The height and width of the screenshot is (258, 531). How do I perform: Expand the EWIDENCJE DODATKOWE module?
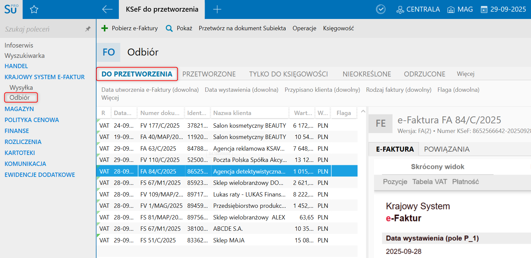(40, 175)
